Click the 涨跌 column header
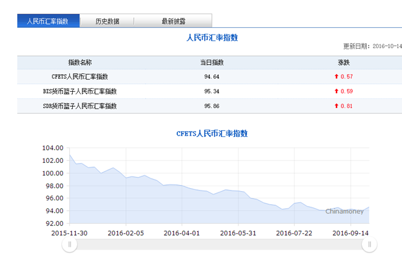402x259 pixels. point(343,62)
